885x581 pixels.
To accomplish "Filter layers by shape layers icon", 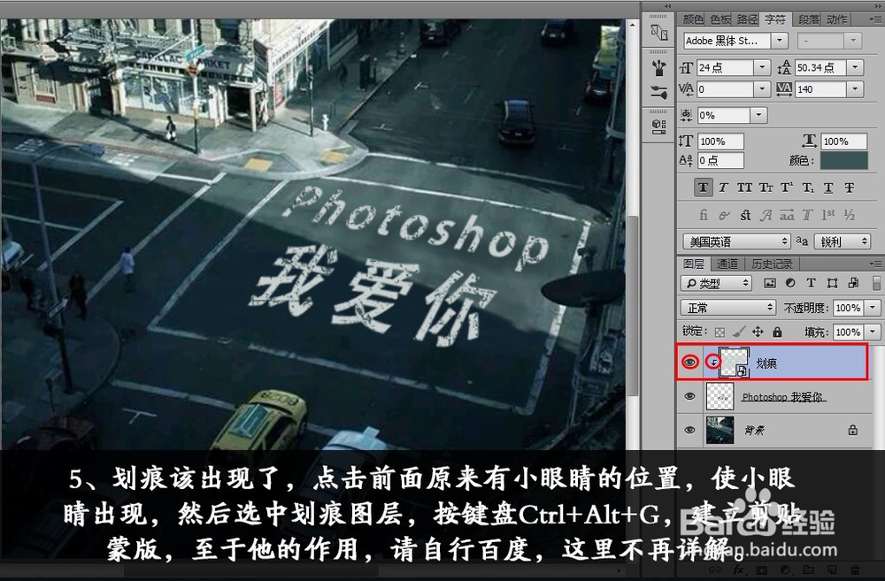I will [832, 283].
